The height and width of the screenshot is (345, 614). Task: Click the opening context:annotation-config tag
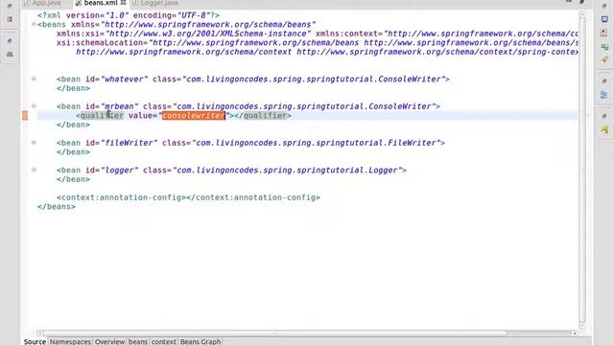point(122,197)
